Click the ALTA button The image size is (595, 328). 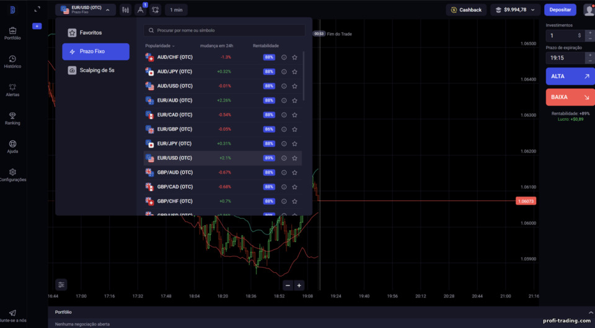(570, 76)
